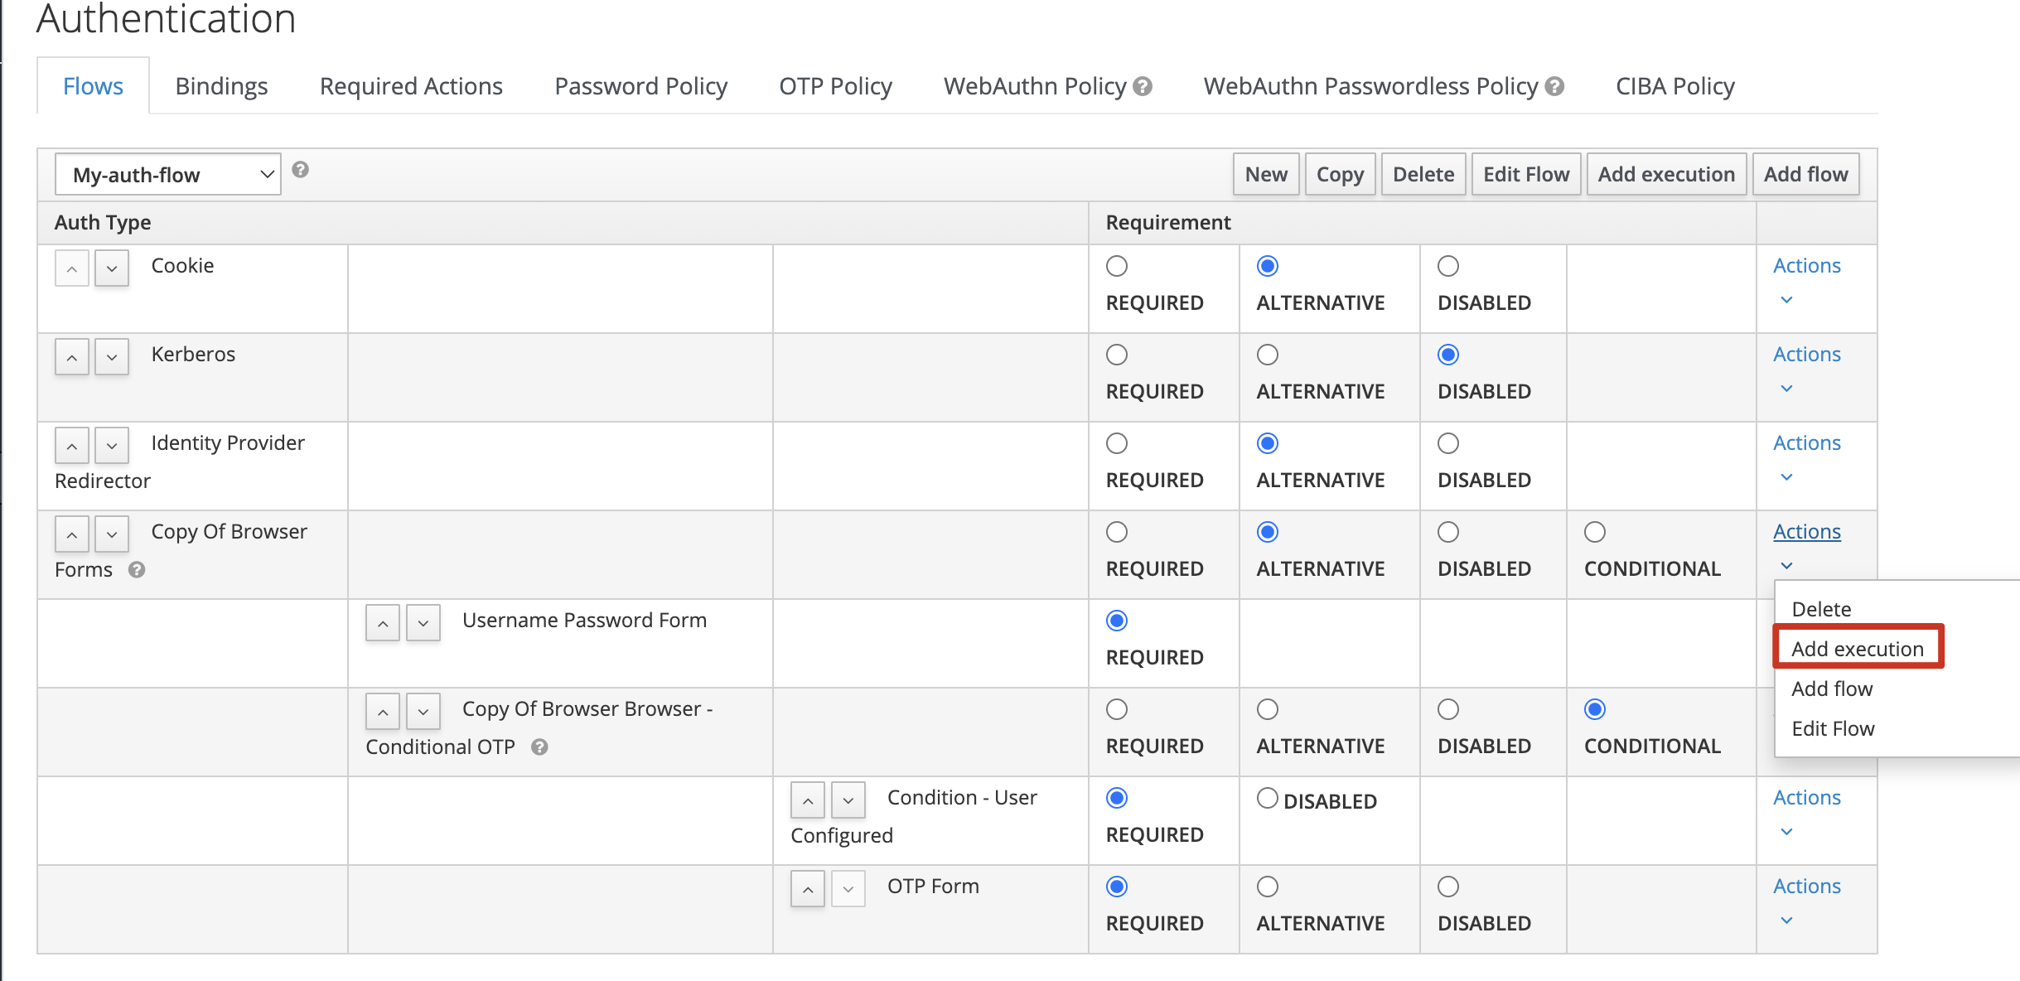Set Cookie requirement to REQUIRED

pyautogui.click(x=1117, y=266)
